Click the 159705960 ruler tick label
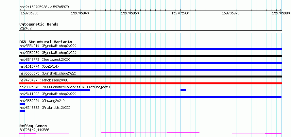Image resolution: width=291 pixels, height=137 pixels. pos(180,13)
